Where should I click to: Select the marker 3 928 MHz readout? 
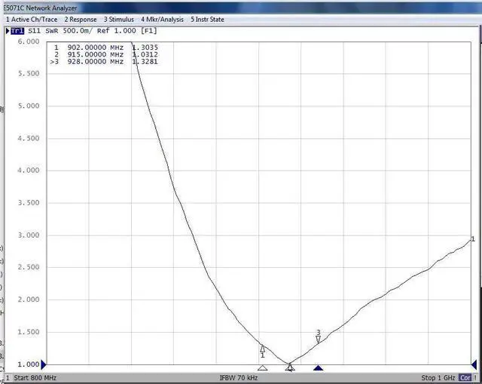pos(105,62)
